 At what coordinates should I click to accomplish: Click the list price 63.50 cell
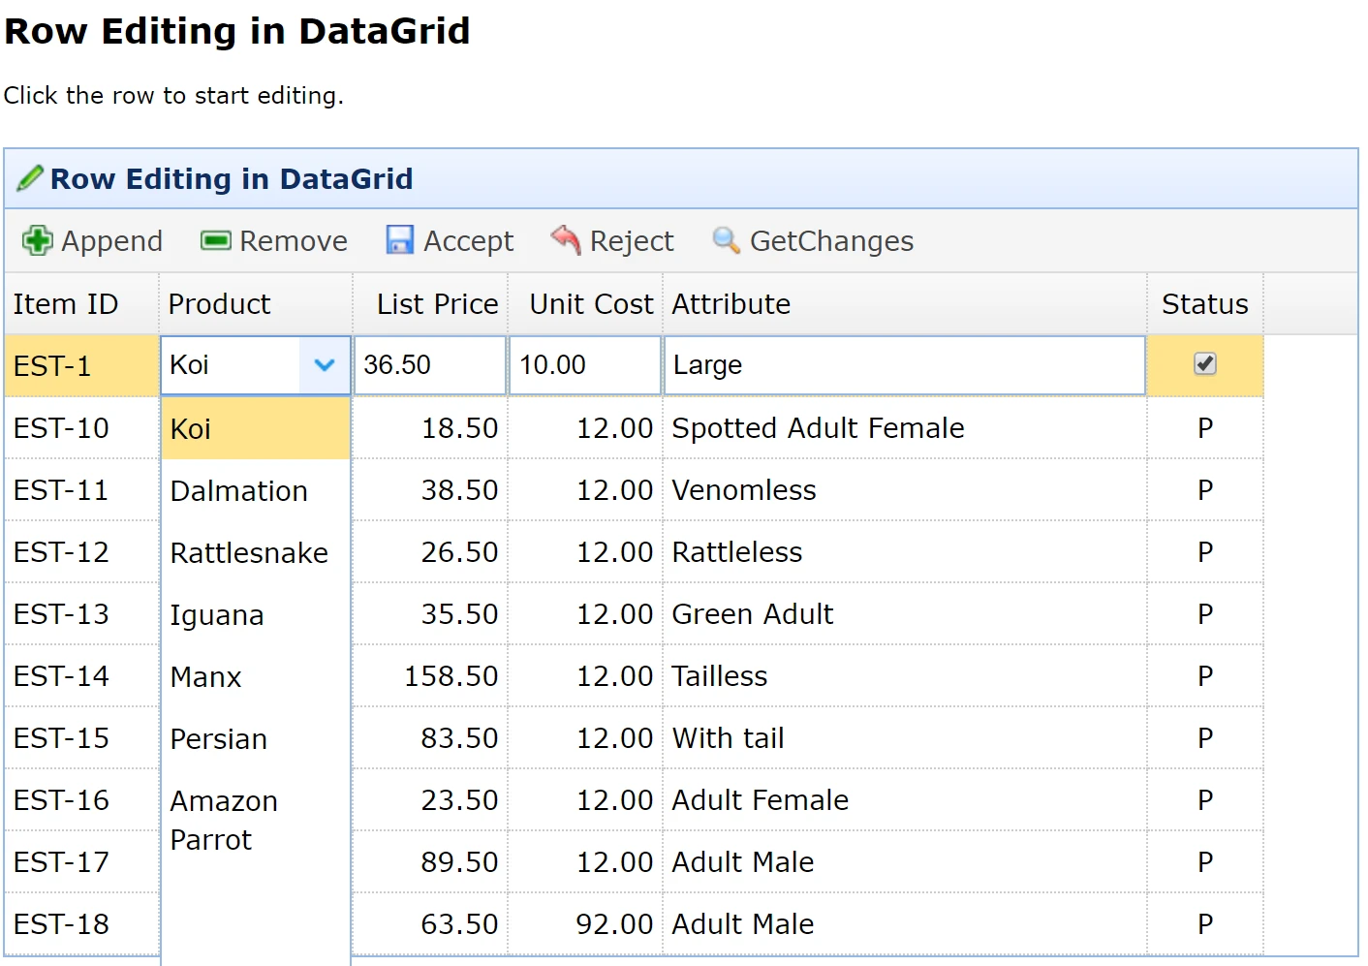[430, 923]
